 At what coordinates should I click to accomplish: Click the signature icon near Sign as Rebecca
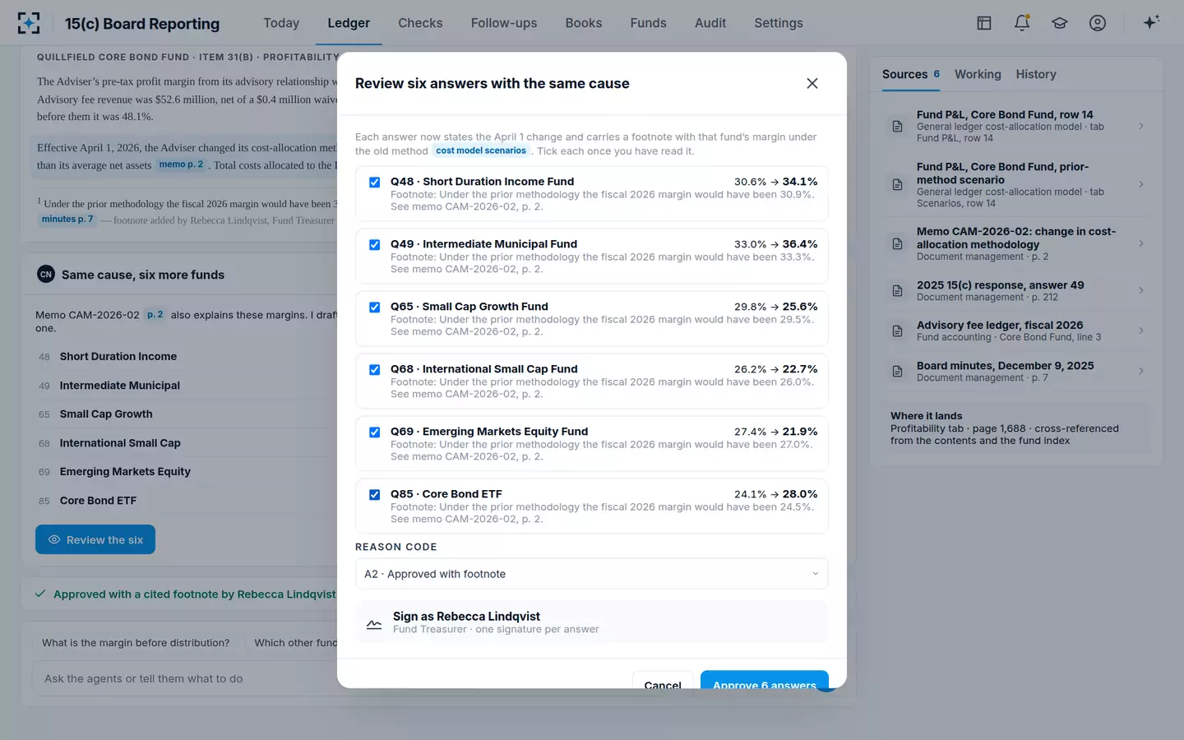374,623
